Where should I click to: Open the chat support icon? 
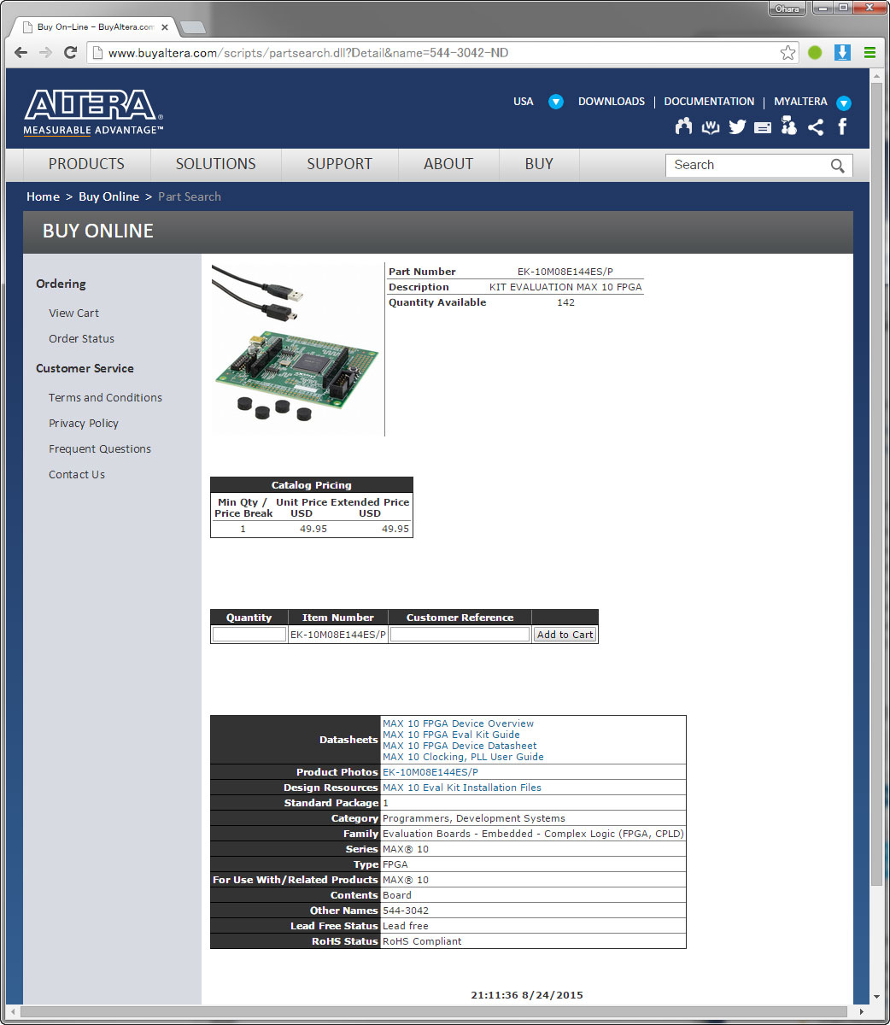pyautogui.click(x=788, y=126)
